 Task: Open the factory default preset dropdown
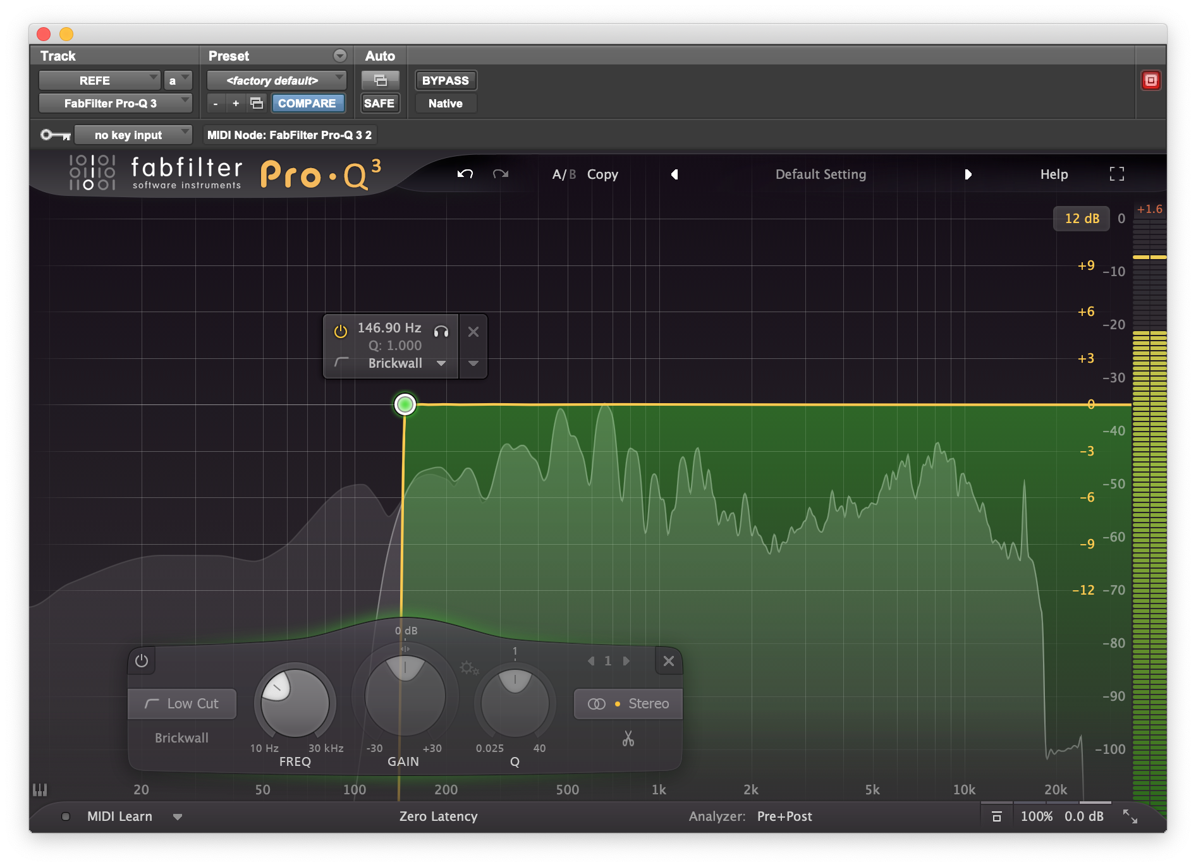tap(277, 80)
